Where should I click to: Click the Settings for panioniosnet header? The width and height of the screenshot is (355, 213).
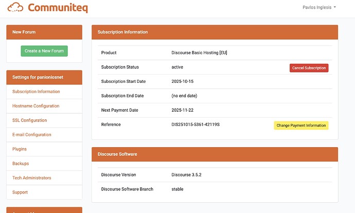(44, 77)
